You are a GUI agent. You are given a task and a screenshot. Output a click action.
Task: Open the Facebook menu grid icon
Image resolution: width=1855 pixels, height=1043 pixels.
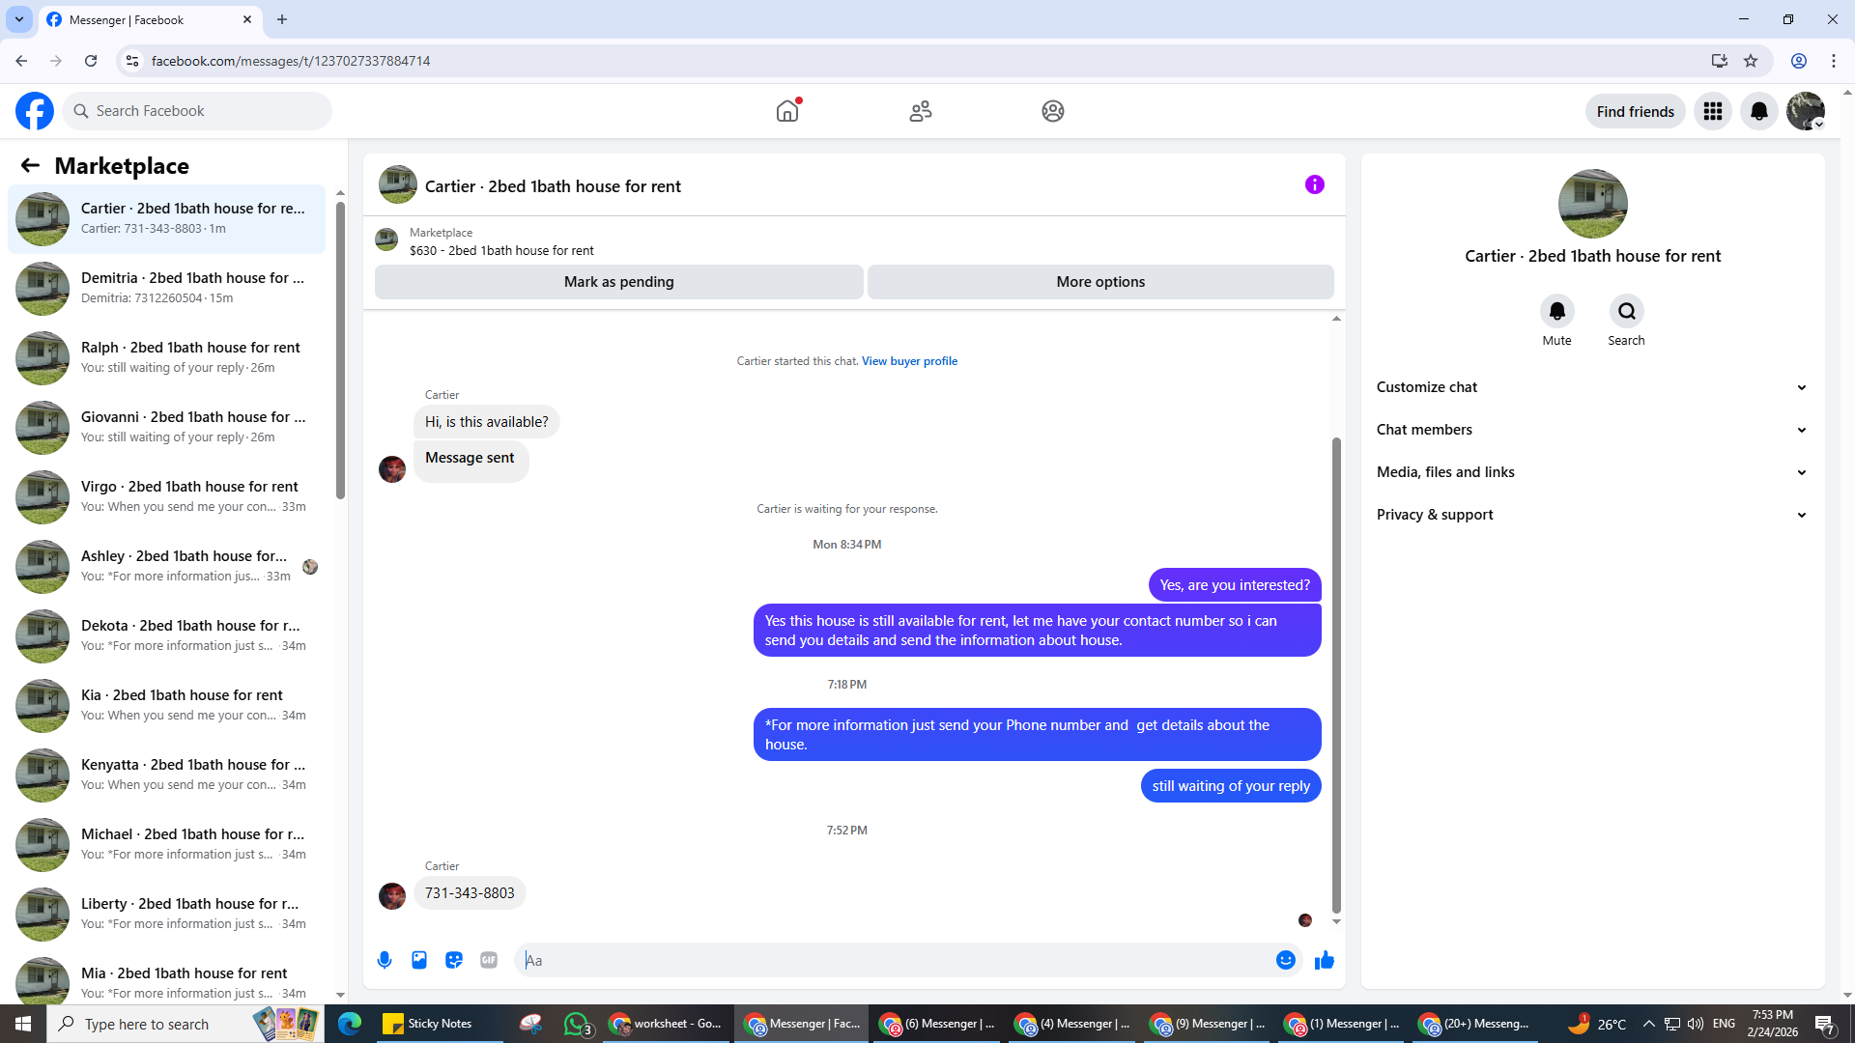(x=1712, y=111)
